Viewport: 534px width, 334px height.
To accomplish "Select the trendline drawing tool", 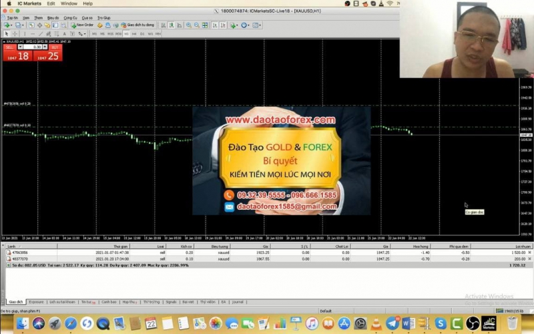I will 41,34.
